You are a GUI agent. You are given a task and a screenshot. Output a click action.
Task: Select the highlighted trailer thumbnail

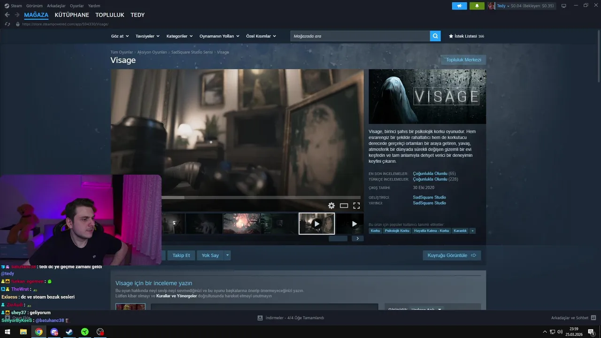[x=317, y=223]
